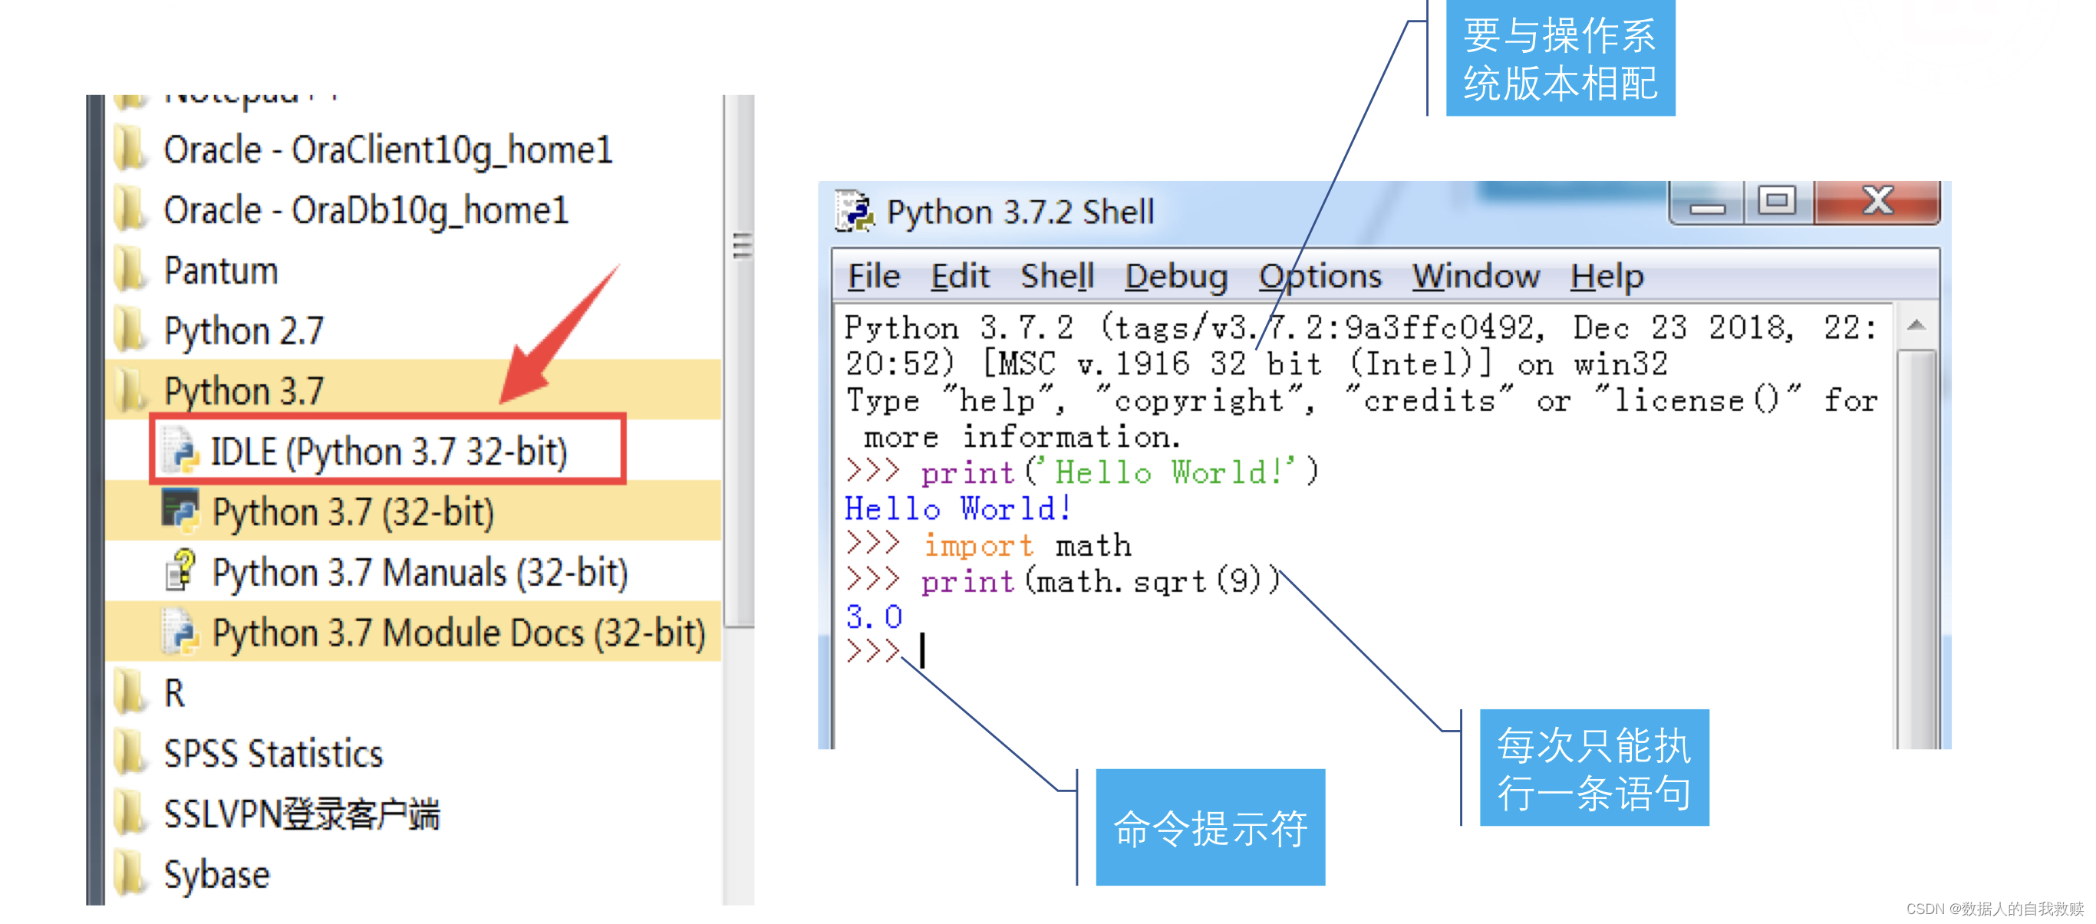2096x924 pixels.
Task: Click at the shell prompt cursor
Action: [923, 653]
